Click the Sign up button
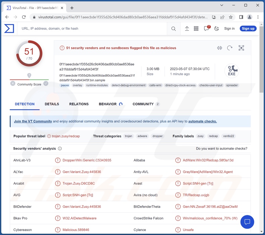Image resolution: width=265 pixels, height=235 pixels. (248, 29)
